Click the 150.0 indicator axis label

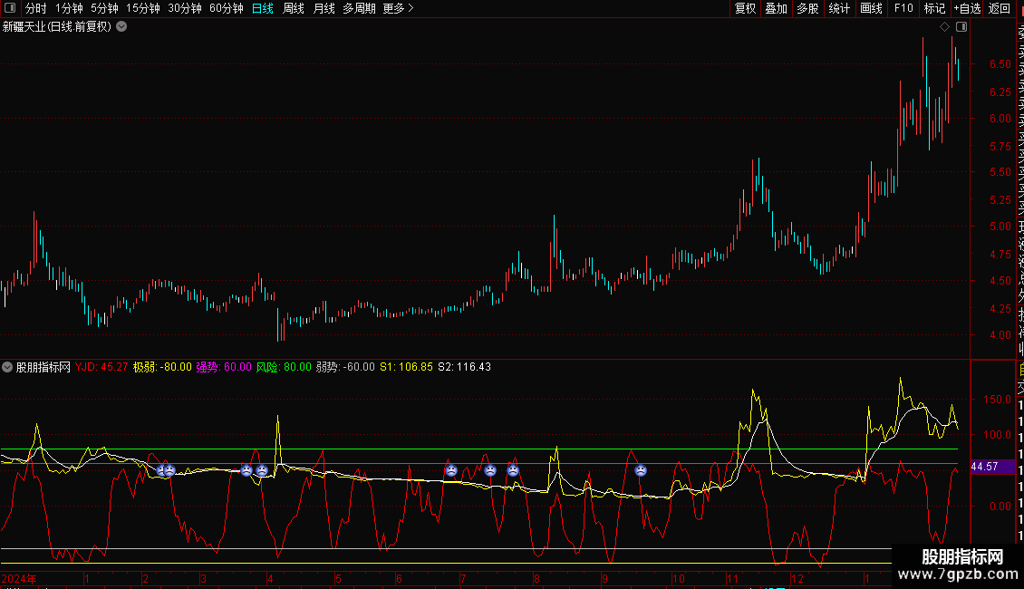point(997,399)
